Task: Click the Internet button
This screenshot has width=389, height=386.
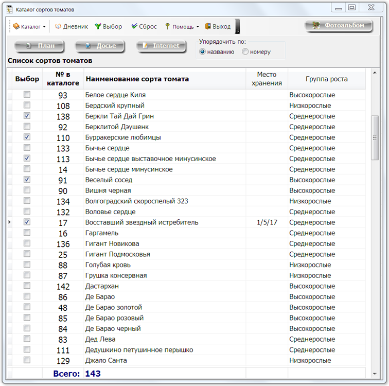Action: point(161,46)
